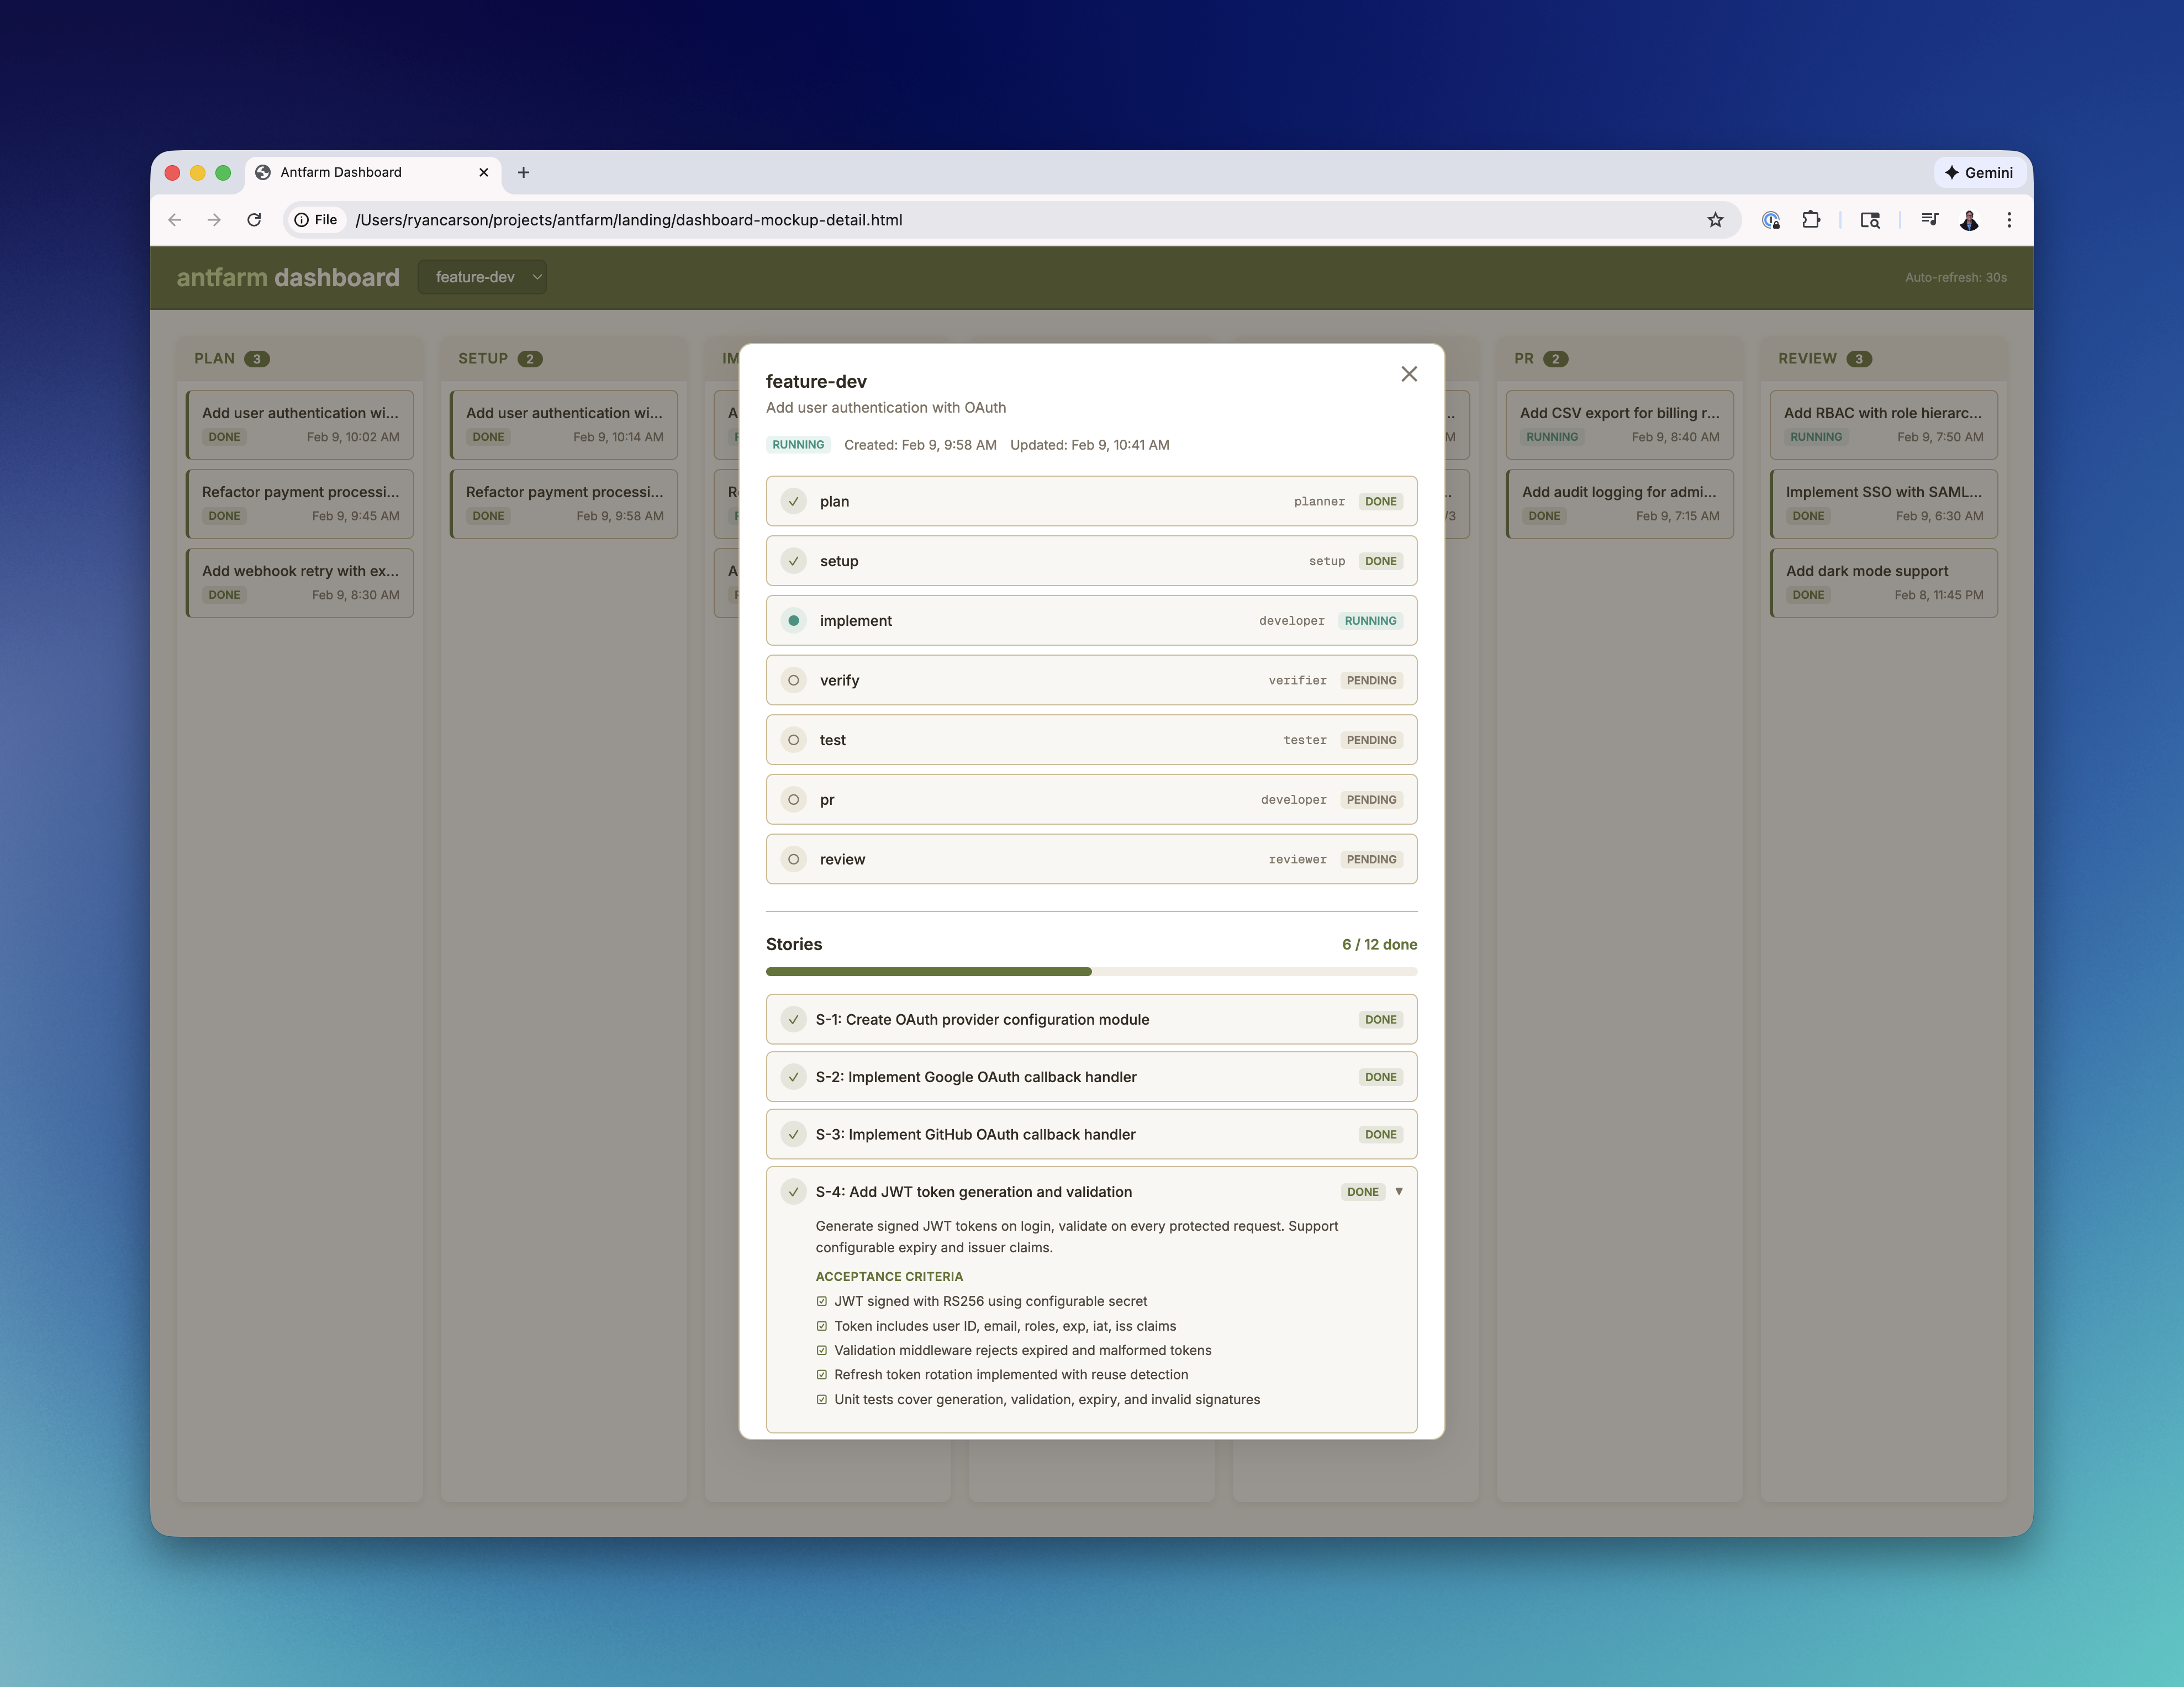Click the 1Password extension icon

point(1771,220)
